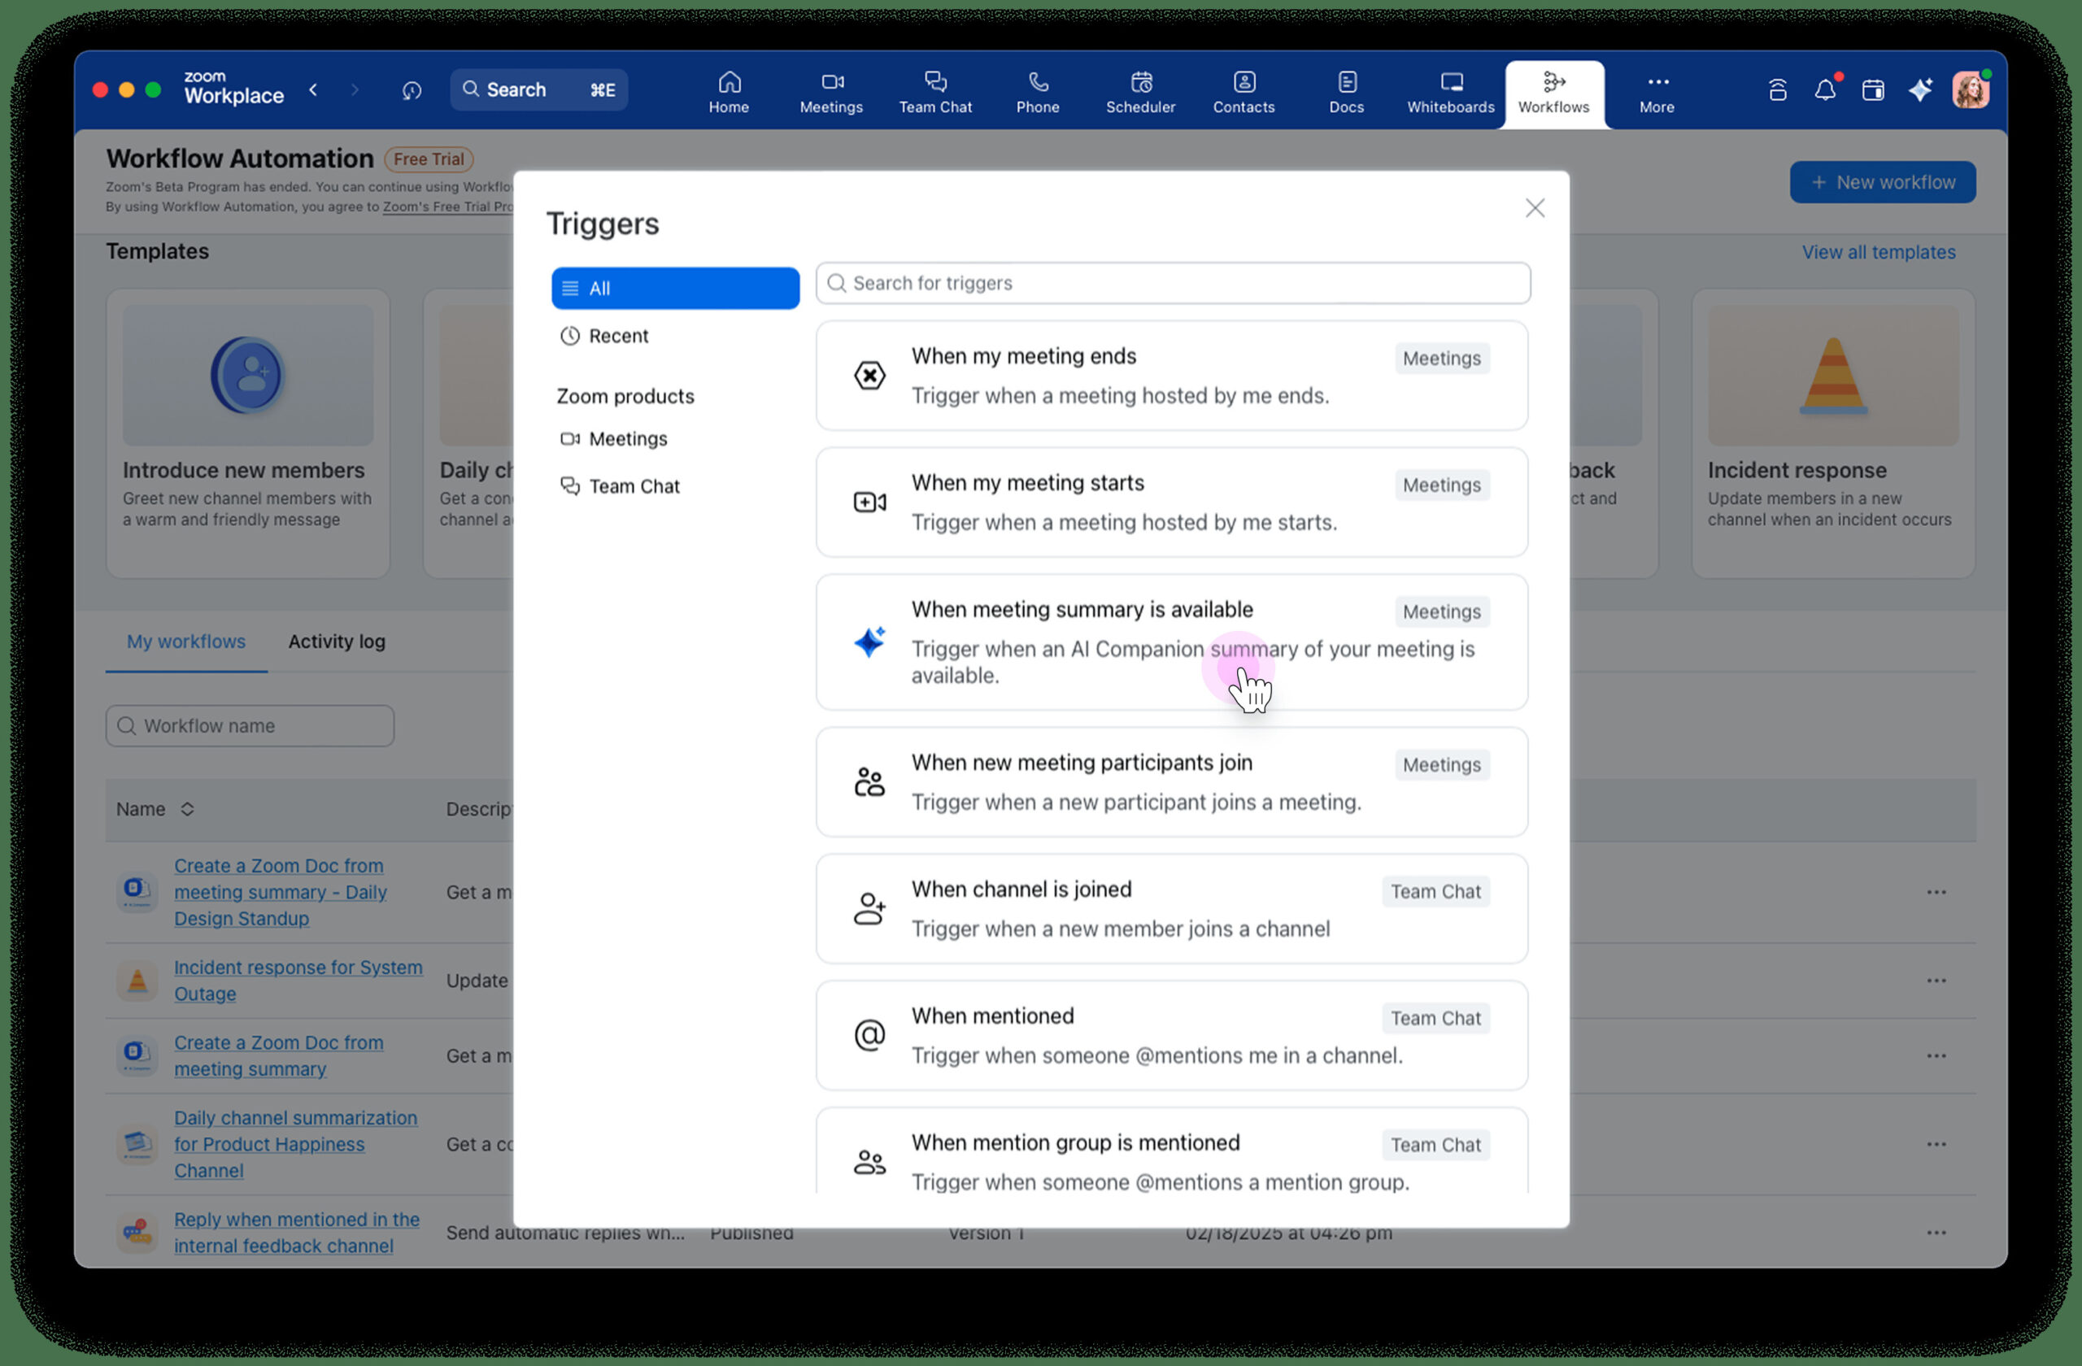Click the New workflow button
Viewport: 2082px width, 1366px height.
point(1883,182)
